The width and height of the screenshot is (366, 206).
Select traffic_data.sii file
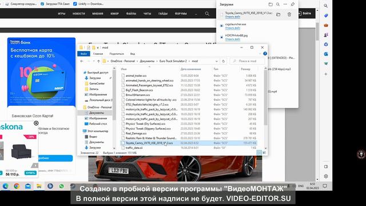pyautogui.click(x=134, y=148)
